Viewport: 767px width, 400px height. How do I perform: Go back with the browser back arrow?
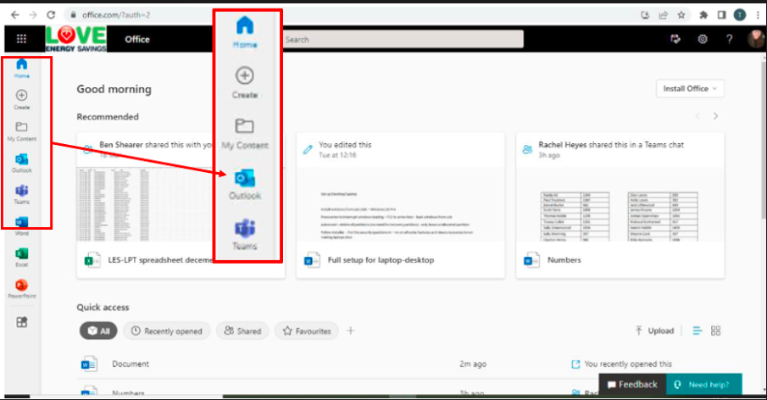click(x=14, y=15)
